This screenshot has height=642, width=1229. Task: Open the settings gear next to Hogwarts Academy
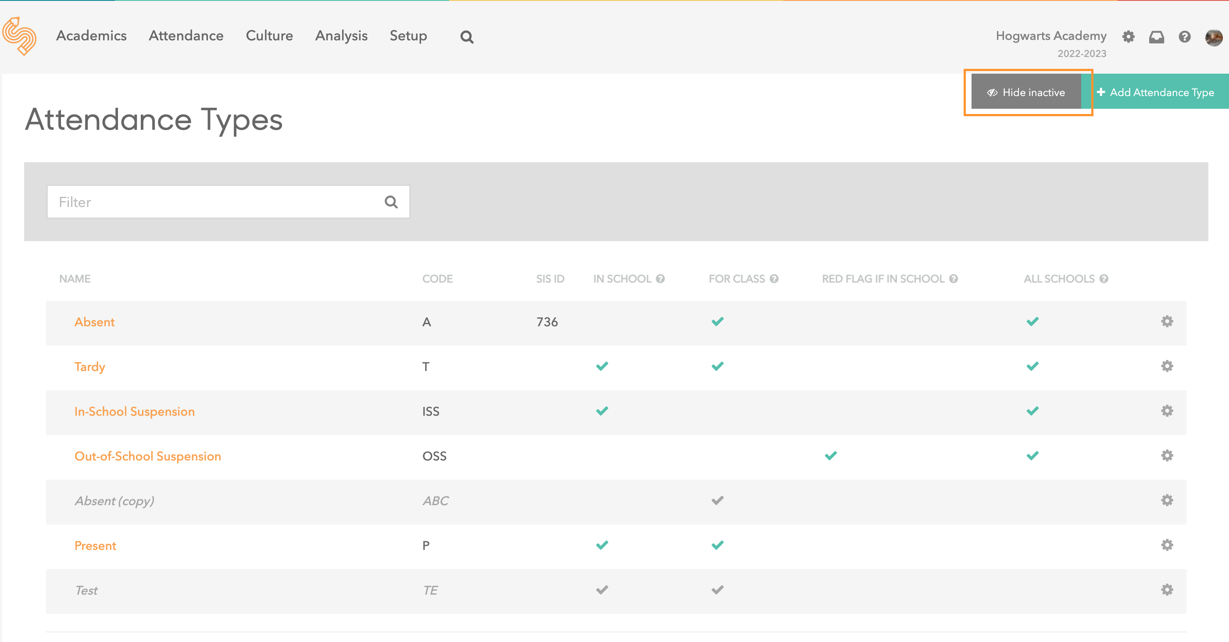[1128, 37]
